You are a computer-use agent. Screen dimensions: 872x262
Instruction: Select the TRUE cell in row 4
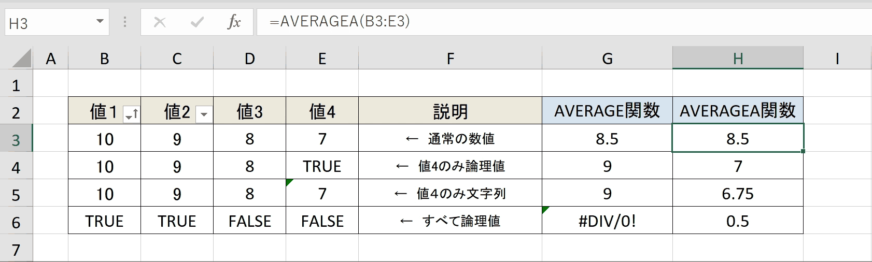(x=322, y=166)
